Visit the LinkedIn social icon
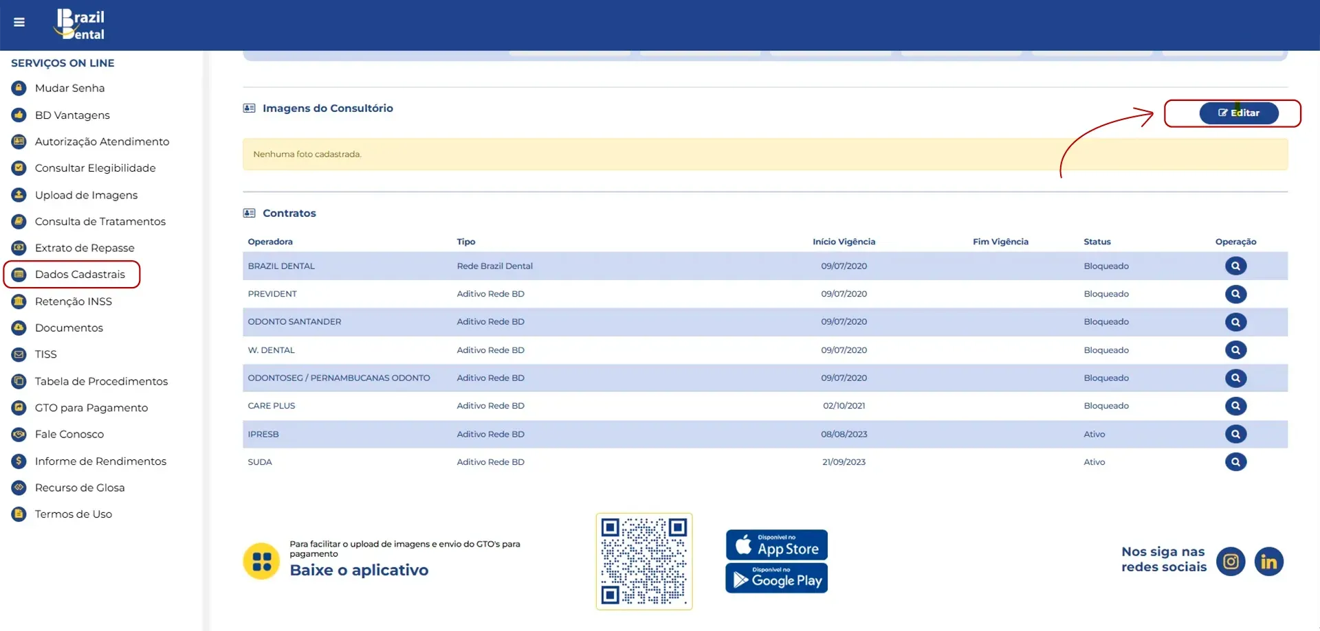The height and width of the screenshot is (631, 1320). click(1268, 562)
